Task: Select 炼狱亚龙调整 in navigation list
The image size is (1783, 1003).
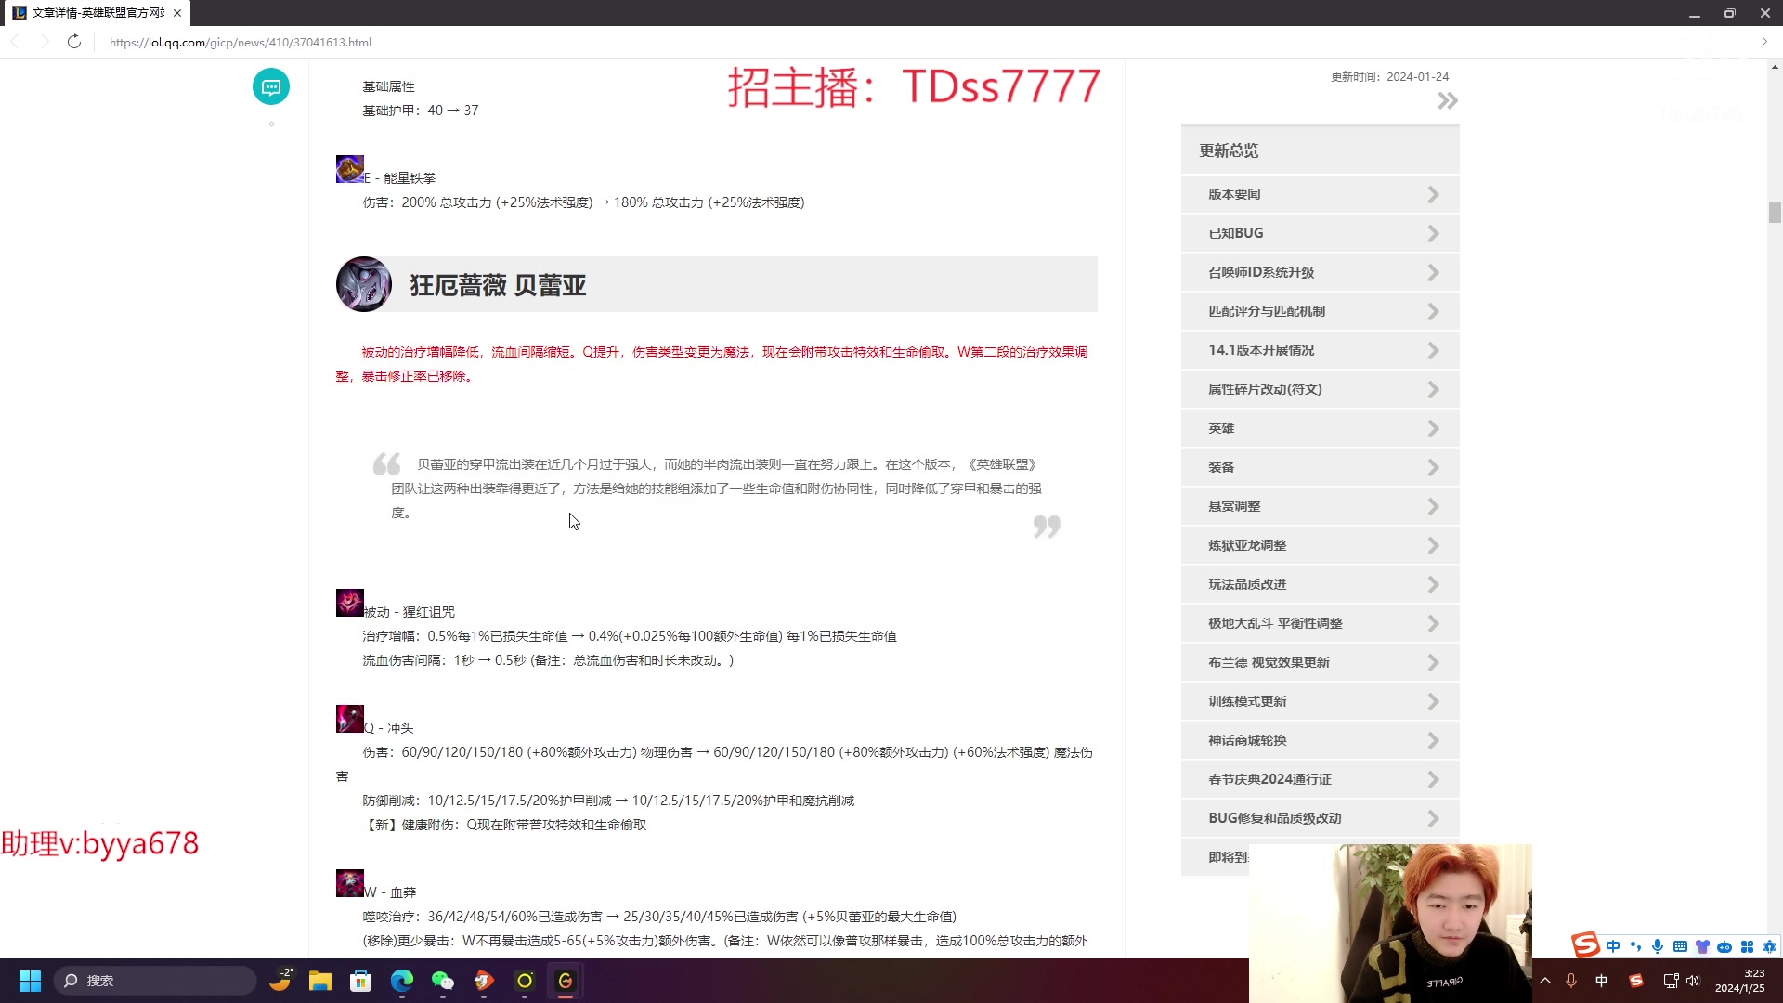Action: (1320, 545)
